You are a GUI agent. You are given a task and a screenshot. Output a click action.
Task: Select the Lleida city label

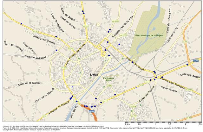click(94, 75)
